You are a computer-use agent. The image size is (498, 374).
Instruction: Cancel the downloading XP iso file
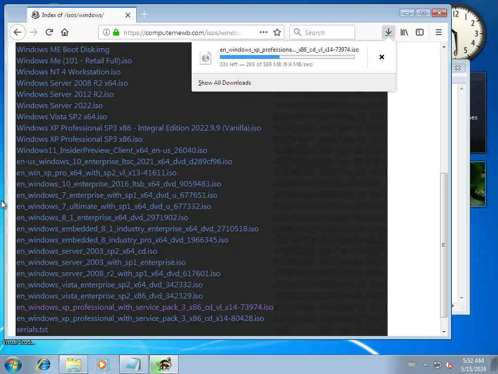[x=382, y=57]
